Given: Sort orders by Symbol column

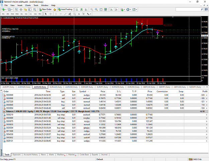Looking at the screenshot, I should [x=83, y=92].
